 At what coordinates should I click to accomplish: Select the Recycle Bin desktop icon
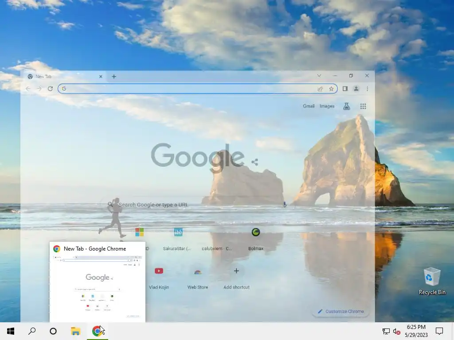[x=432, y=281]
